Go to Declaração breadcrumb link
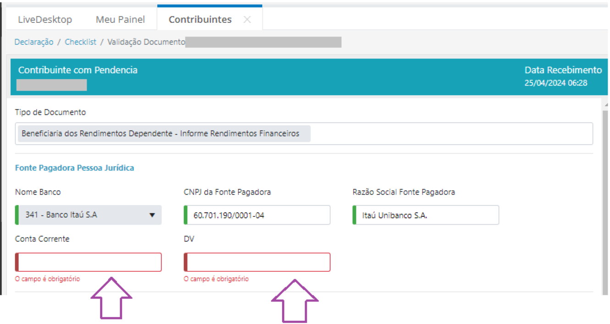 coord(34,42)
